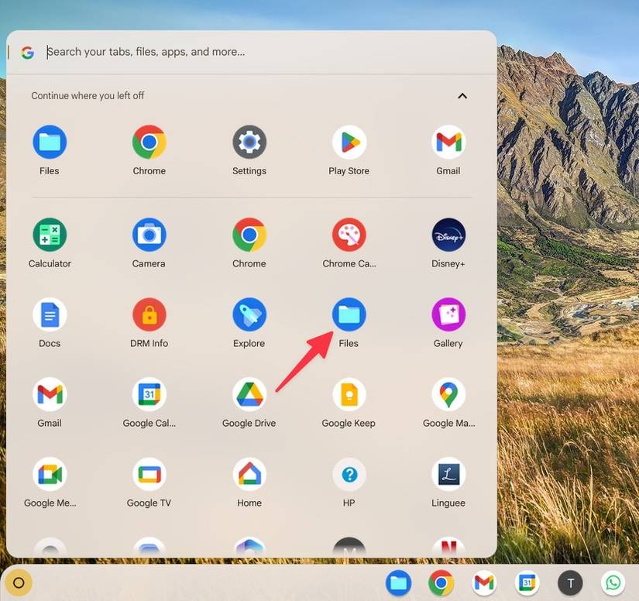The width and height of the screenshot is (639, 601).
Task: Launch the Camera app
Action: [149, 235]
